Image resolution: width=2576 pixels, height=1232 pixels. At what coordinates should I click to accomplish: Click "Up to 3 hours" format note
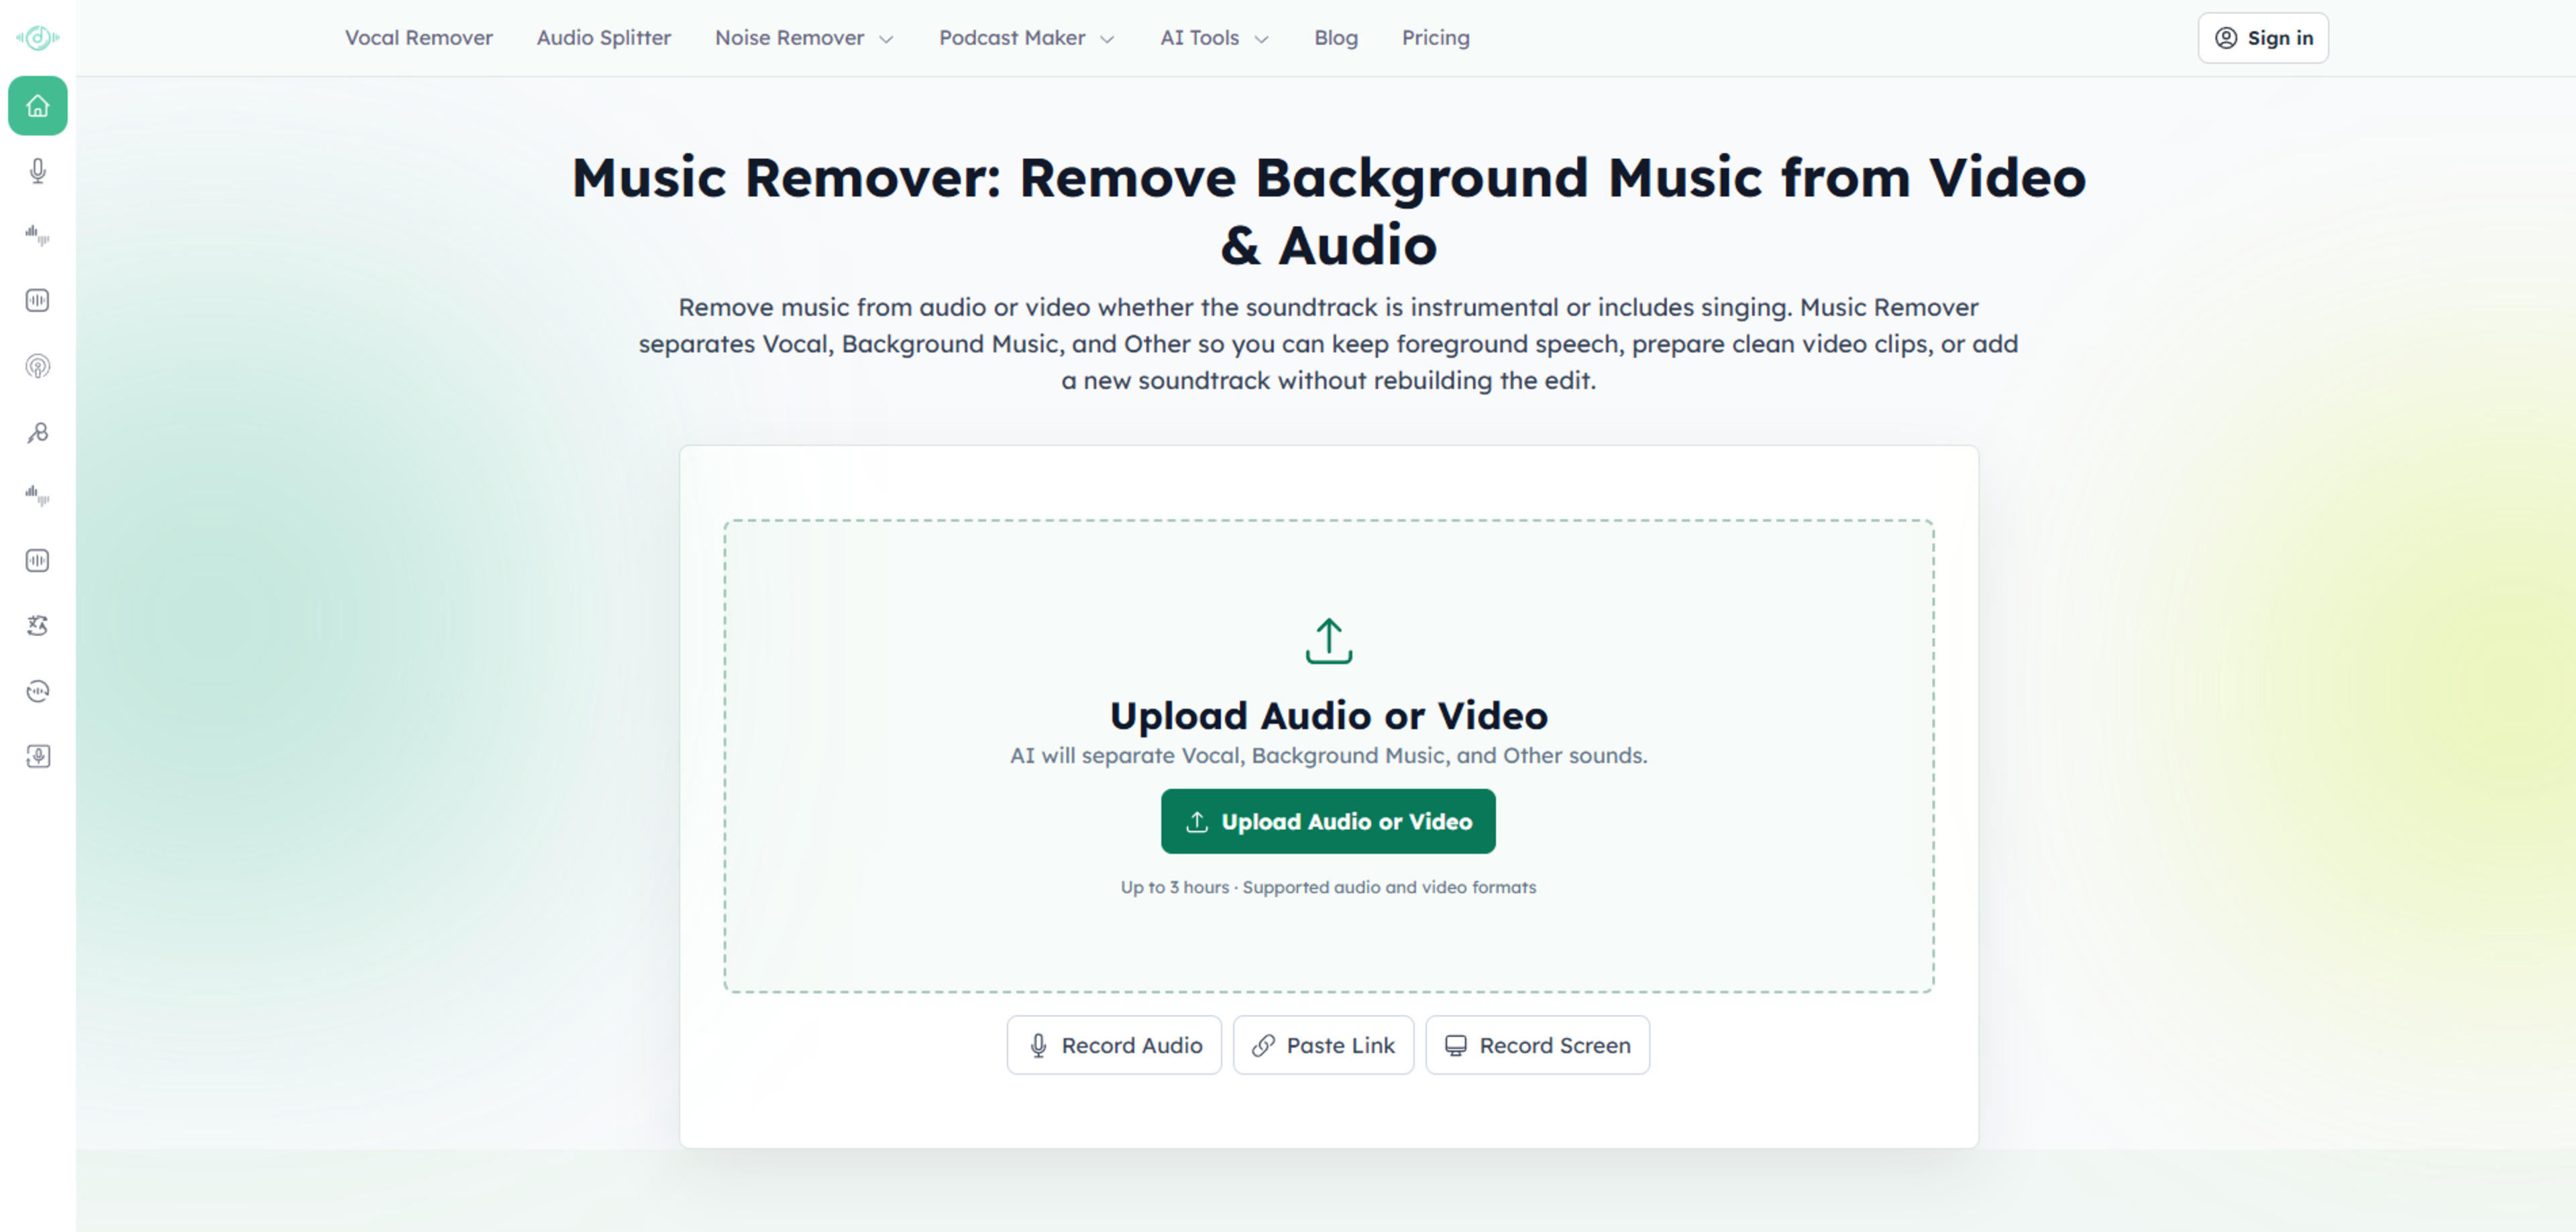click(x=1328, y=887)
